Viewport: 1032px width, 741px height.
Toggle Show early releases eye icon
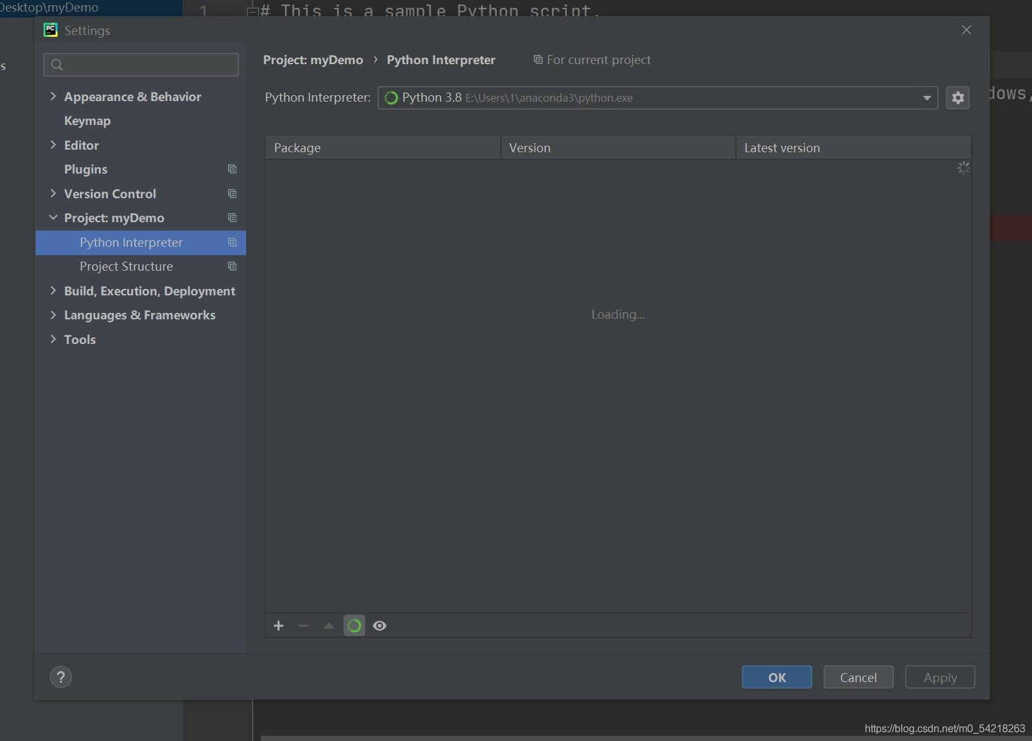380,626
